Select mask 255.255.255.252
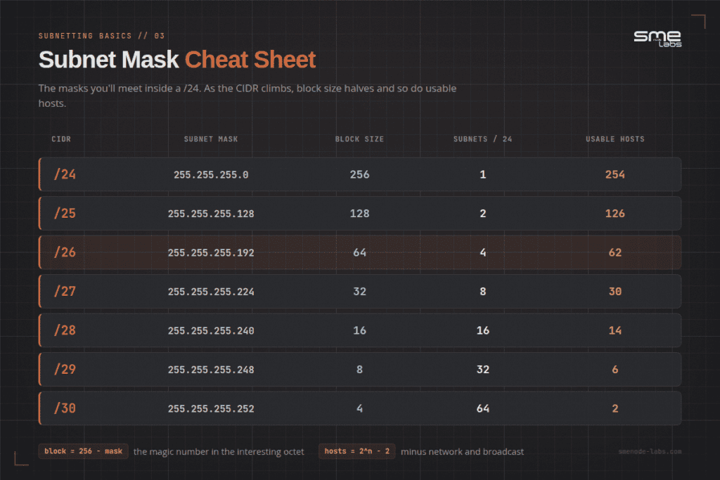720x480 pixels. 211,409
